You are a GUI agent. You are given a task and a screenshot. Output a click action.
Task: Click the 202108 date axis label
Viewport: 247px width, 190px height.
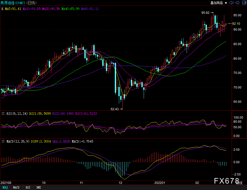(6, 183)
